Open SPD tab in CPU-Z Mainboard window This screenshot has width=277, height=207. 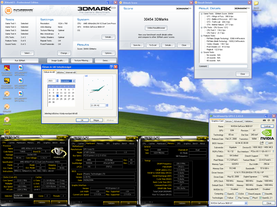tap(108, 143)
